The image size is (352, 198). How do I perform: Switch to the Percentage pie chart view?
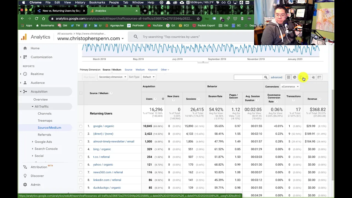[295, 77]
